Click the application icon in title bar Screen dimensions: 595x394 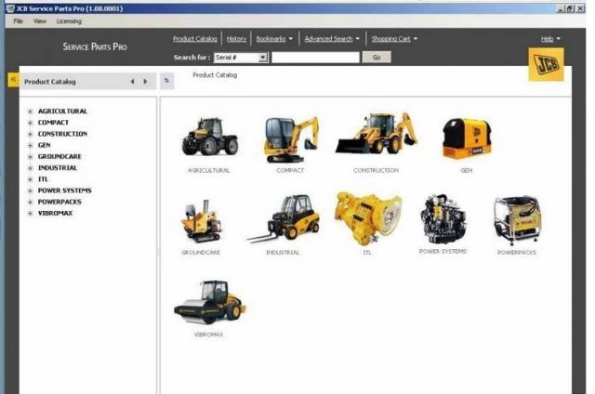pos(10,8)
